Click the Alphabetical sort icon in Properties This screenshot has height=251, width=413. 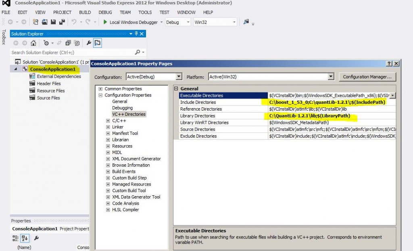coord(24,238)
